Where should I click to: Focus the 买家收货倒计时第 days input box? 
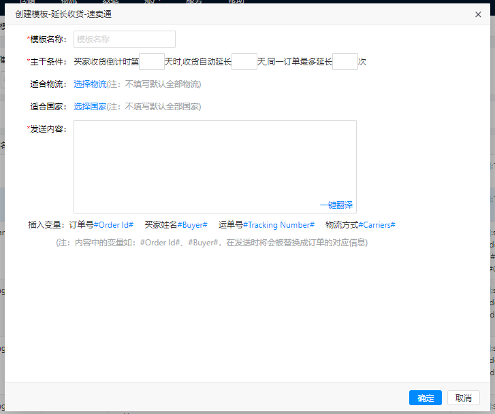[x=151, y=62]
